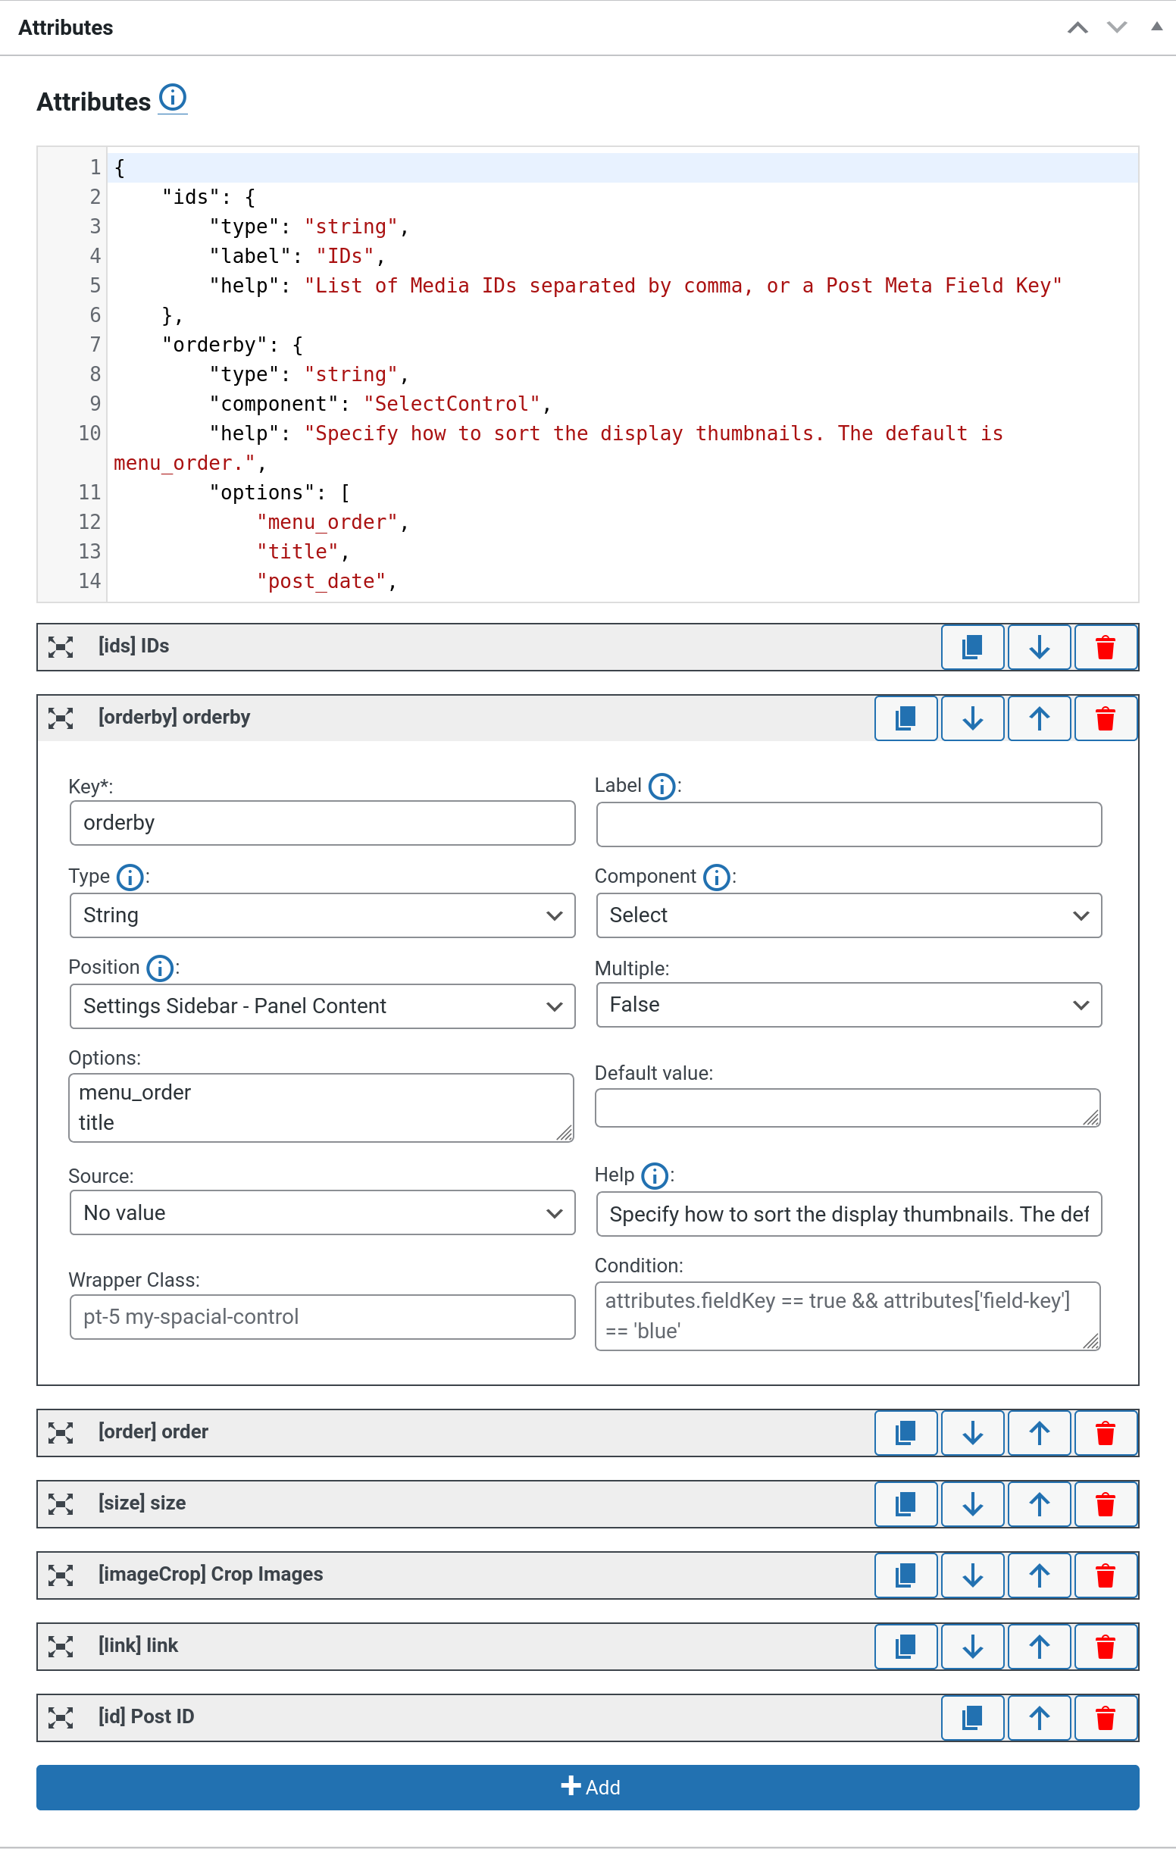This screenshot has height=1849, width=1176.
Task: Focus the Help text input
Action: point(849,1214)
